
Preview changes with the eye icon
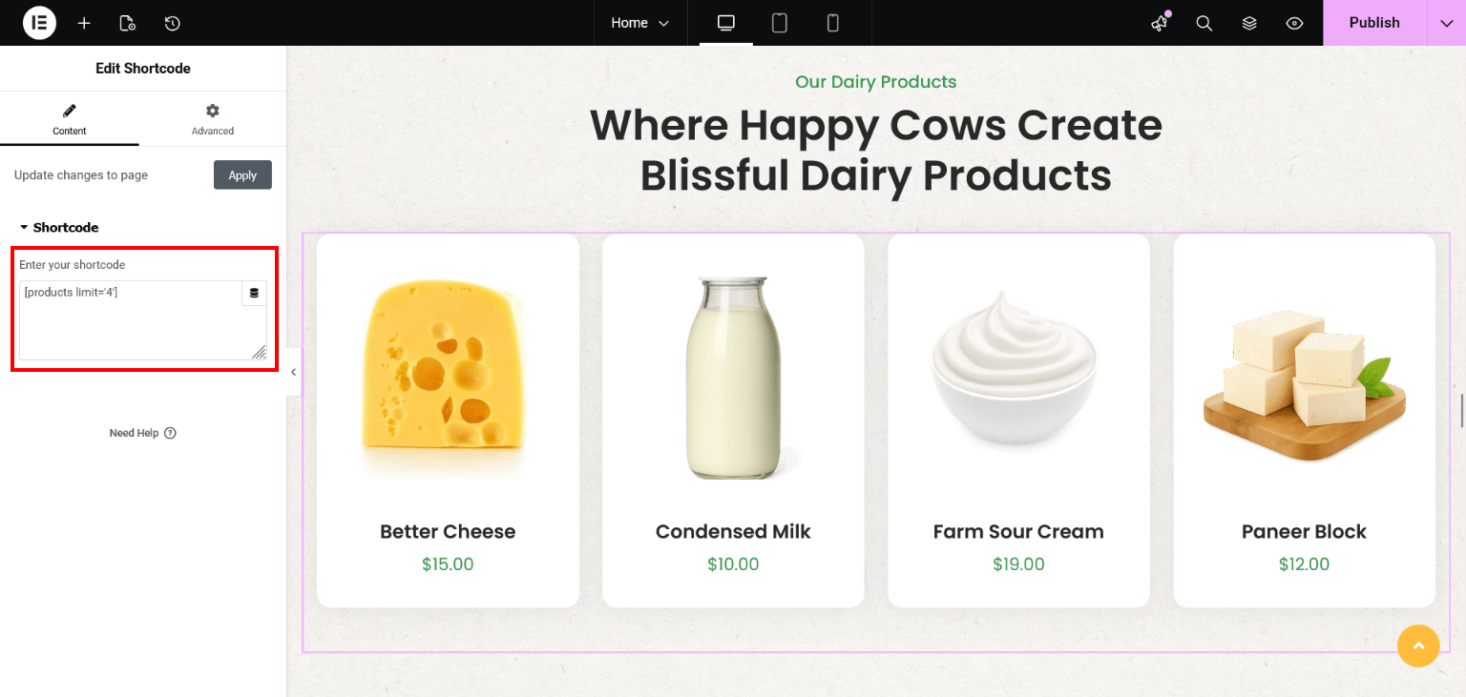pos(1294,23)
